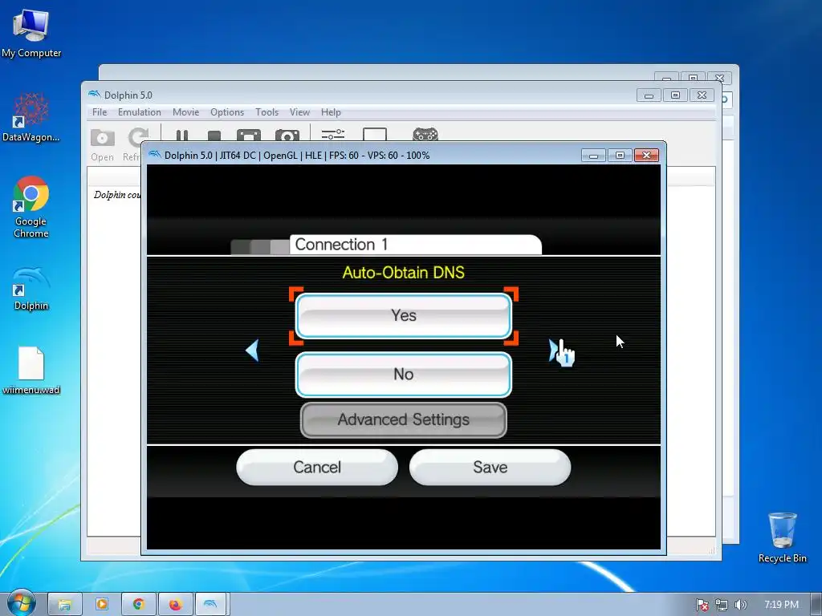Viewport: 822px width, 616px height.
Task: Open the Windows Start menu
Action: 21,603
